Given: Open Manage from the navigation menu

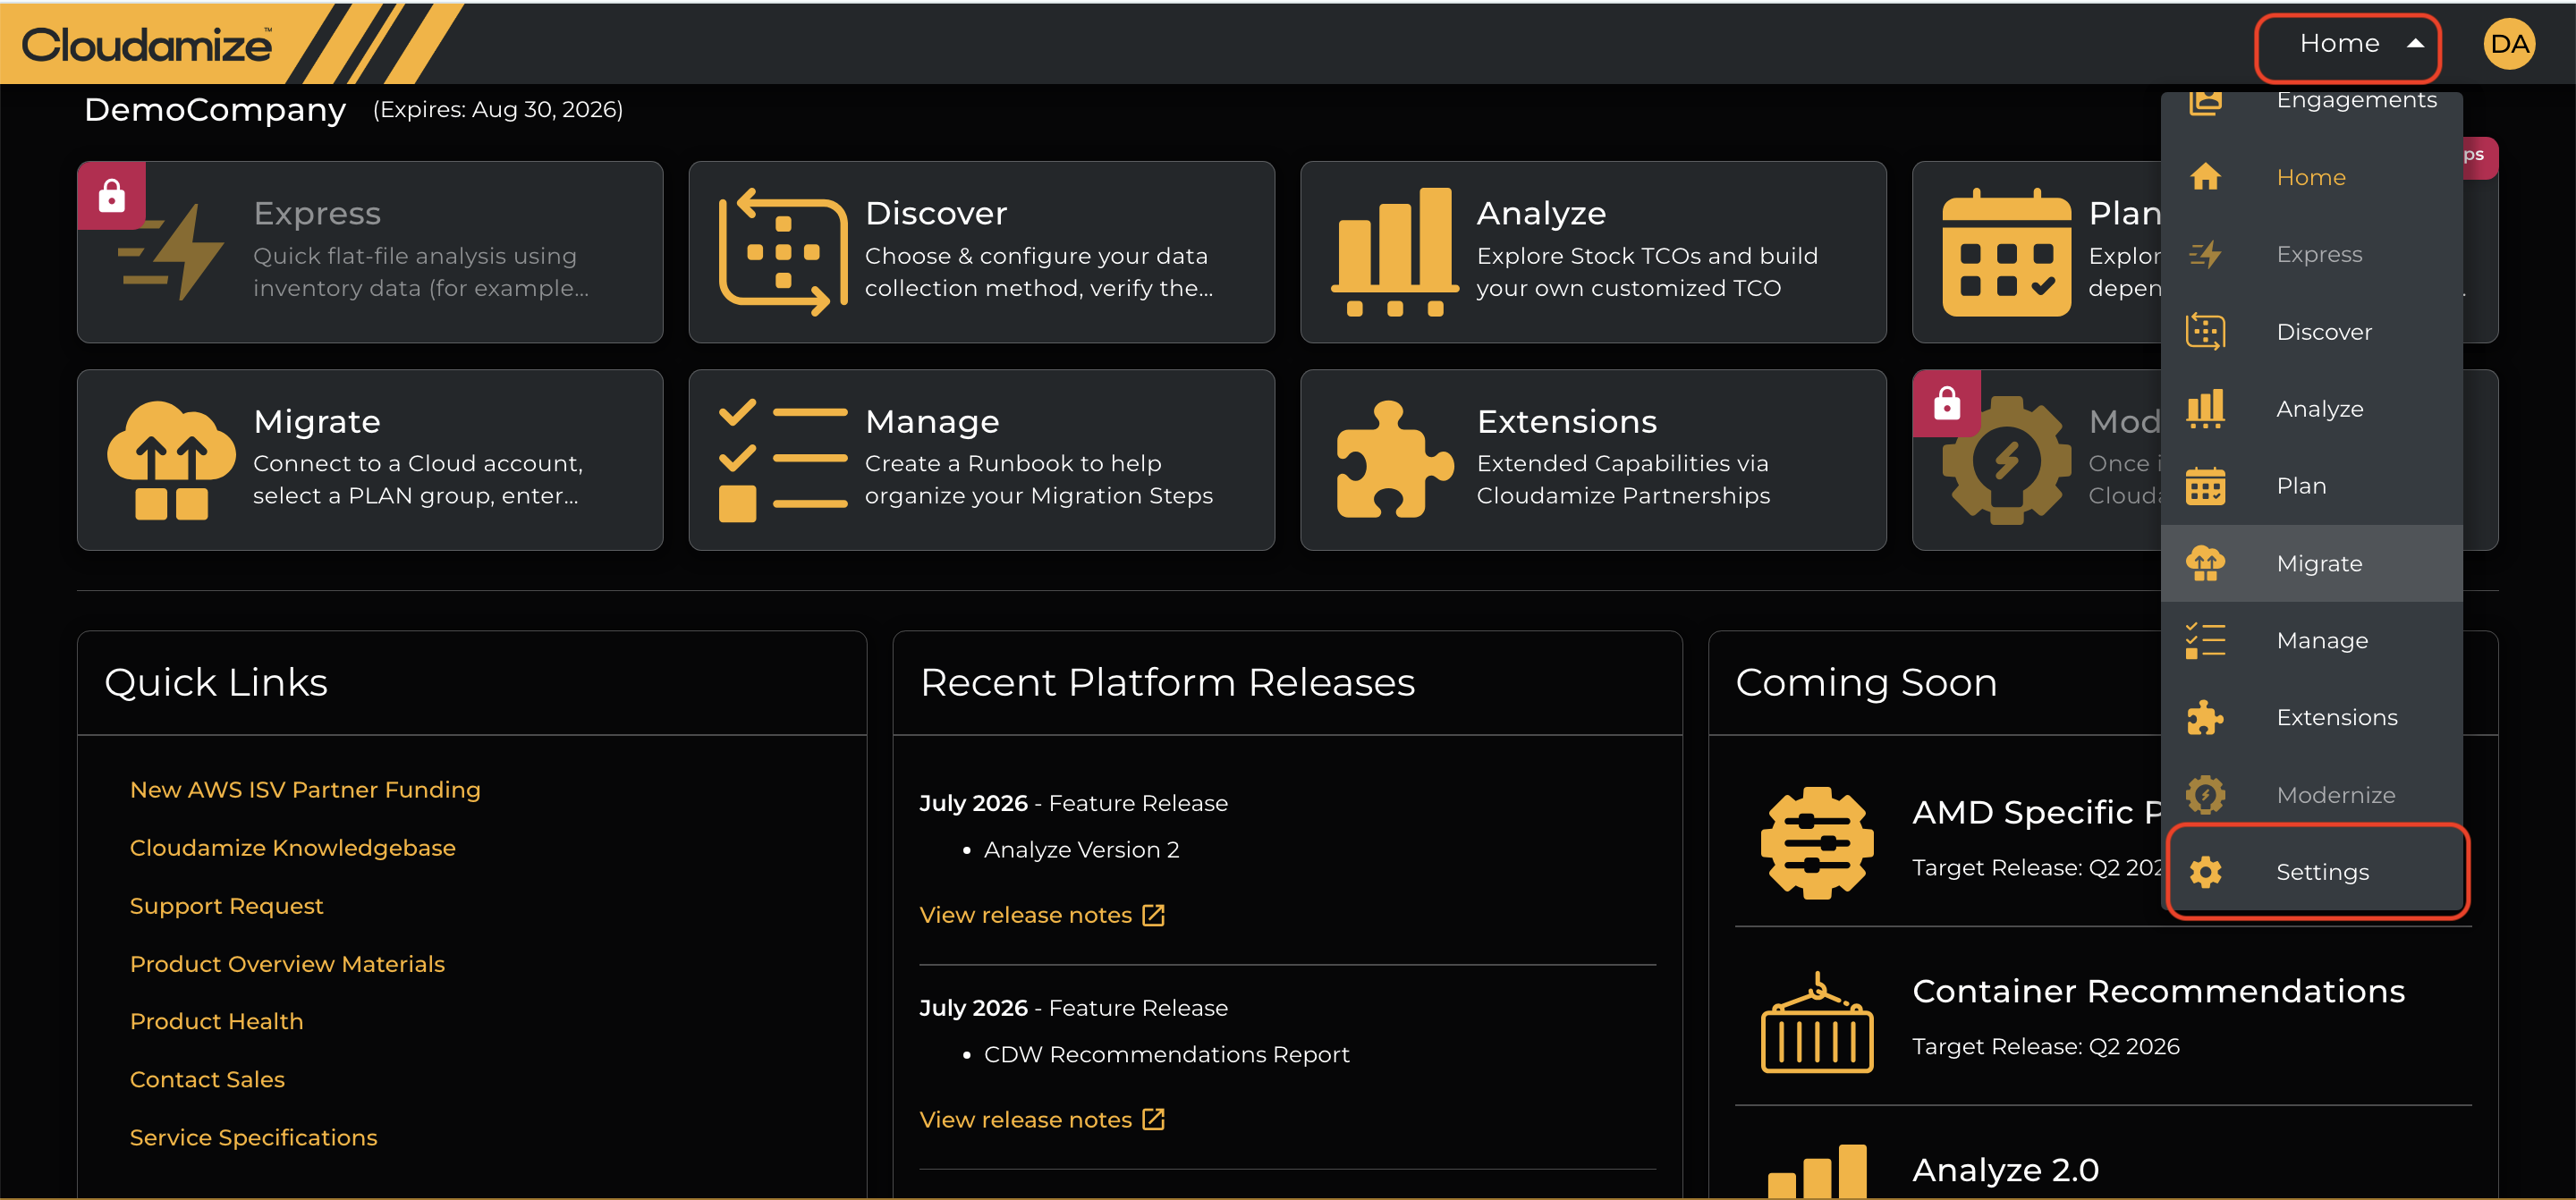Looking at the screenshot, I should [2312, 640].
